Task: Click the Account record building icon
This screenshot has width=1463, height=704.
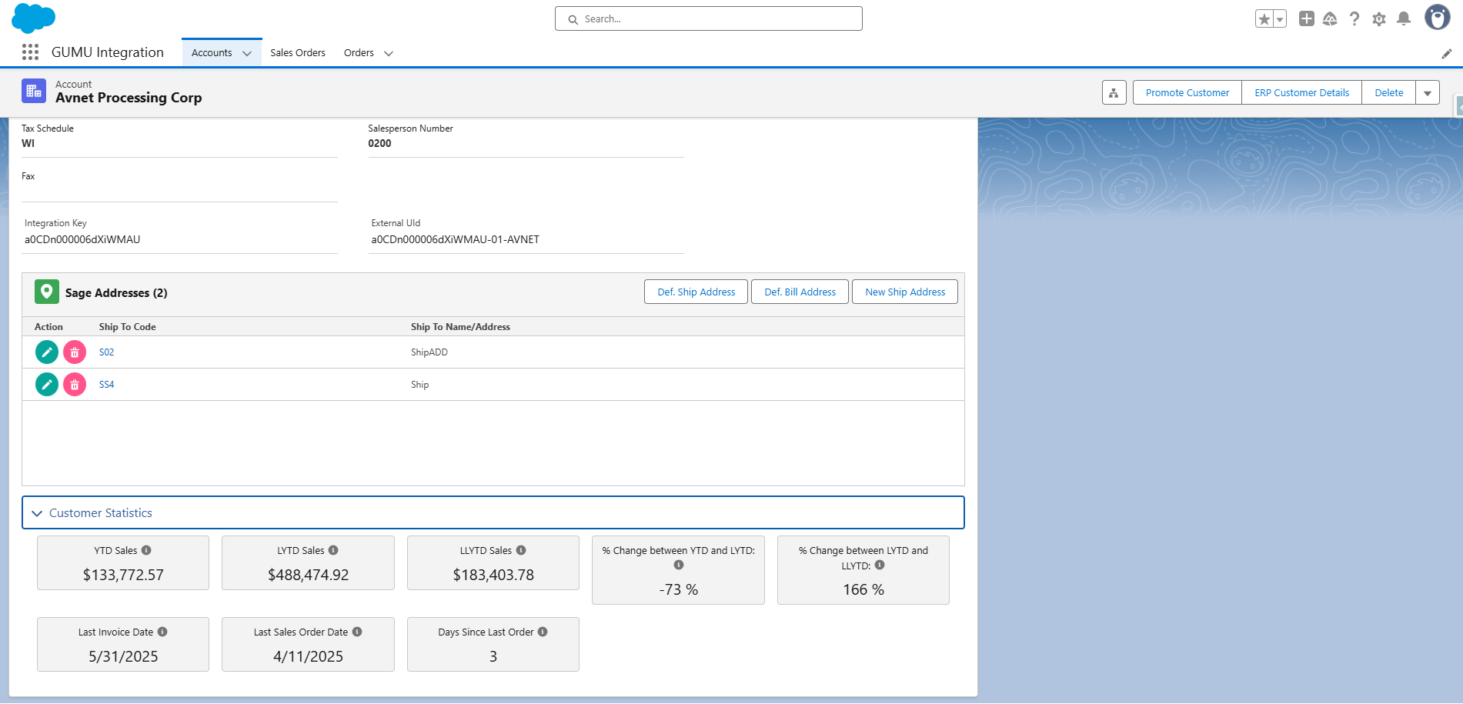Action: (x=34, y=91)
